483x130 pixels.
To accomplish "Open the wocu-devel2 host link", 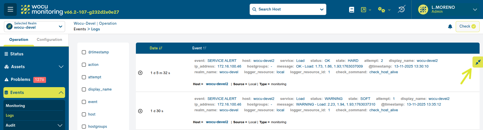I will click(217, 84).
